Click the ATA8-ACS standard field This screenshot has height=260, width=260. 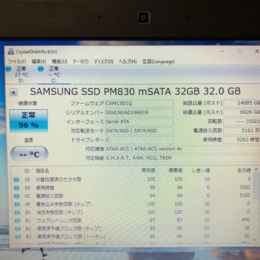point(182,149)
